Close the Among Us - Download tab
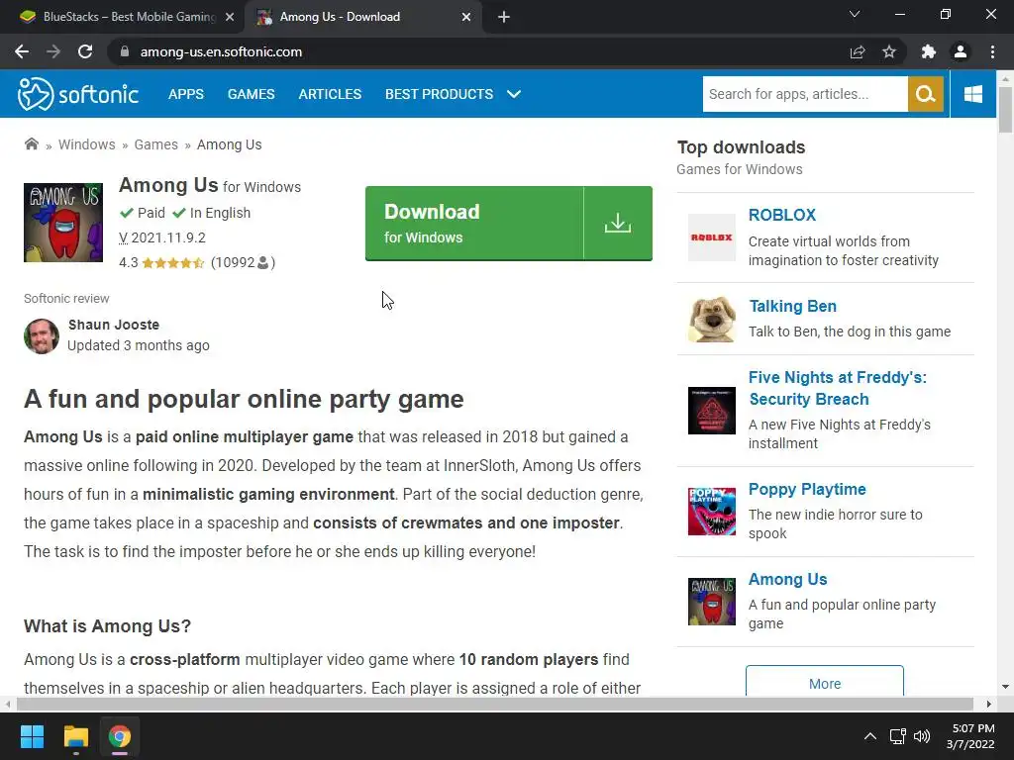This screenshot has height=760, width=1014. pos(466,17)
